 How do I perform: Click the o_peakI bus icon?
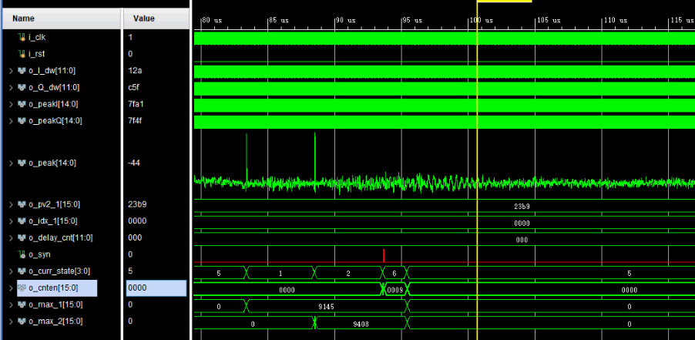click(x=22, y=104)
